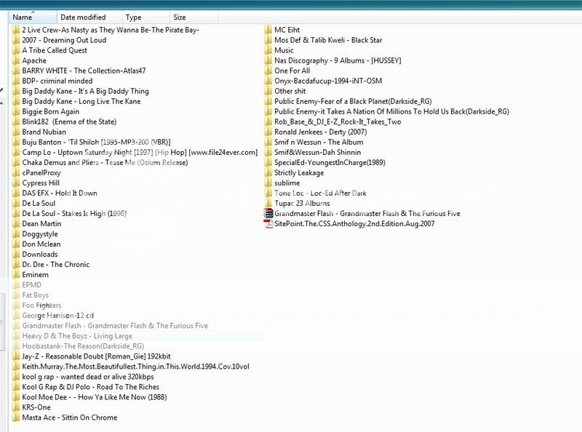Select 'Mos Def & Talib Kweli - Black Star'
The width and height of the screenshot is (582, 432).
pyautogui.click(x=328, y=40)
